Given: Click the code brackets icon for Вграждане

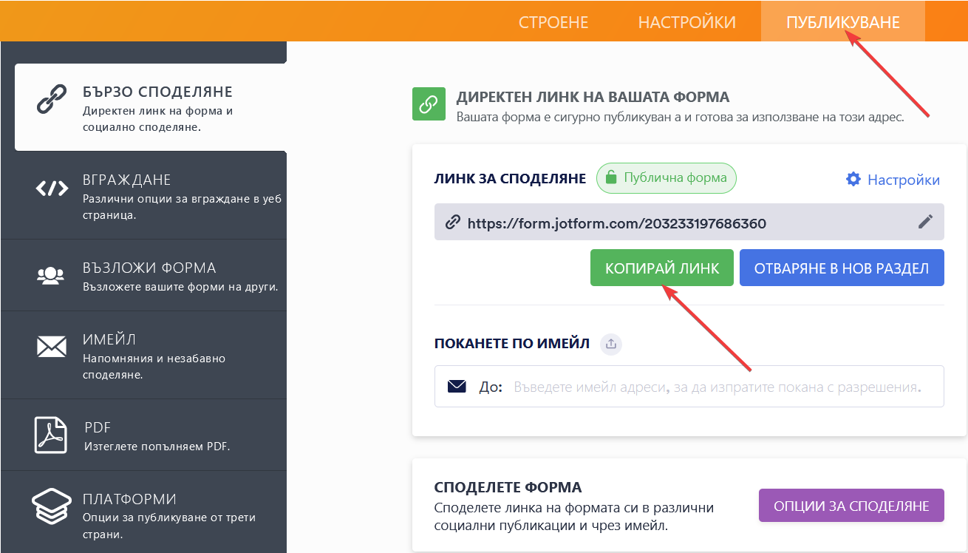Looking at the screenshot, I should 51,189.
